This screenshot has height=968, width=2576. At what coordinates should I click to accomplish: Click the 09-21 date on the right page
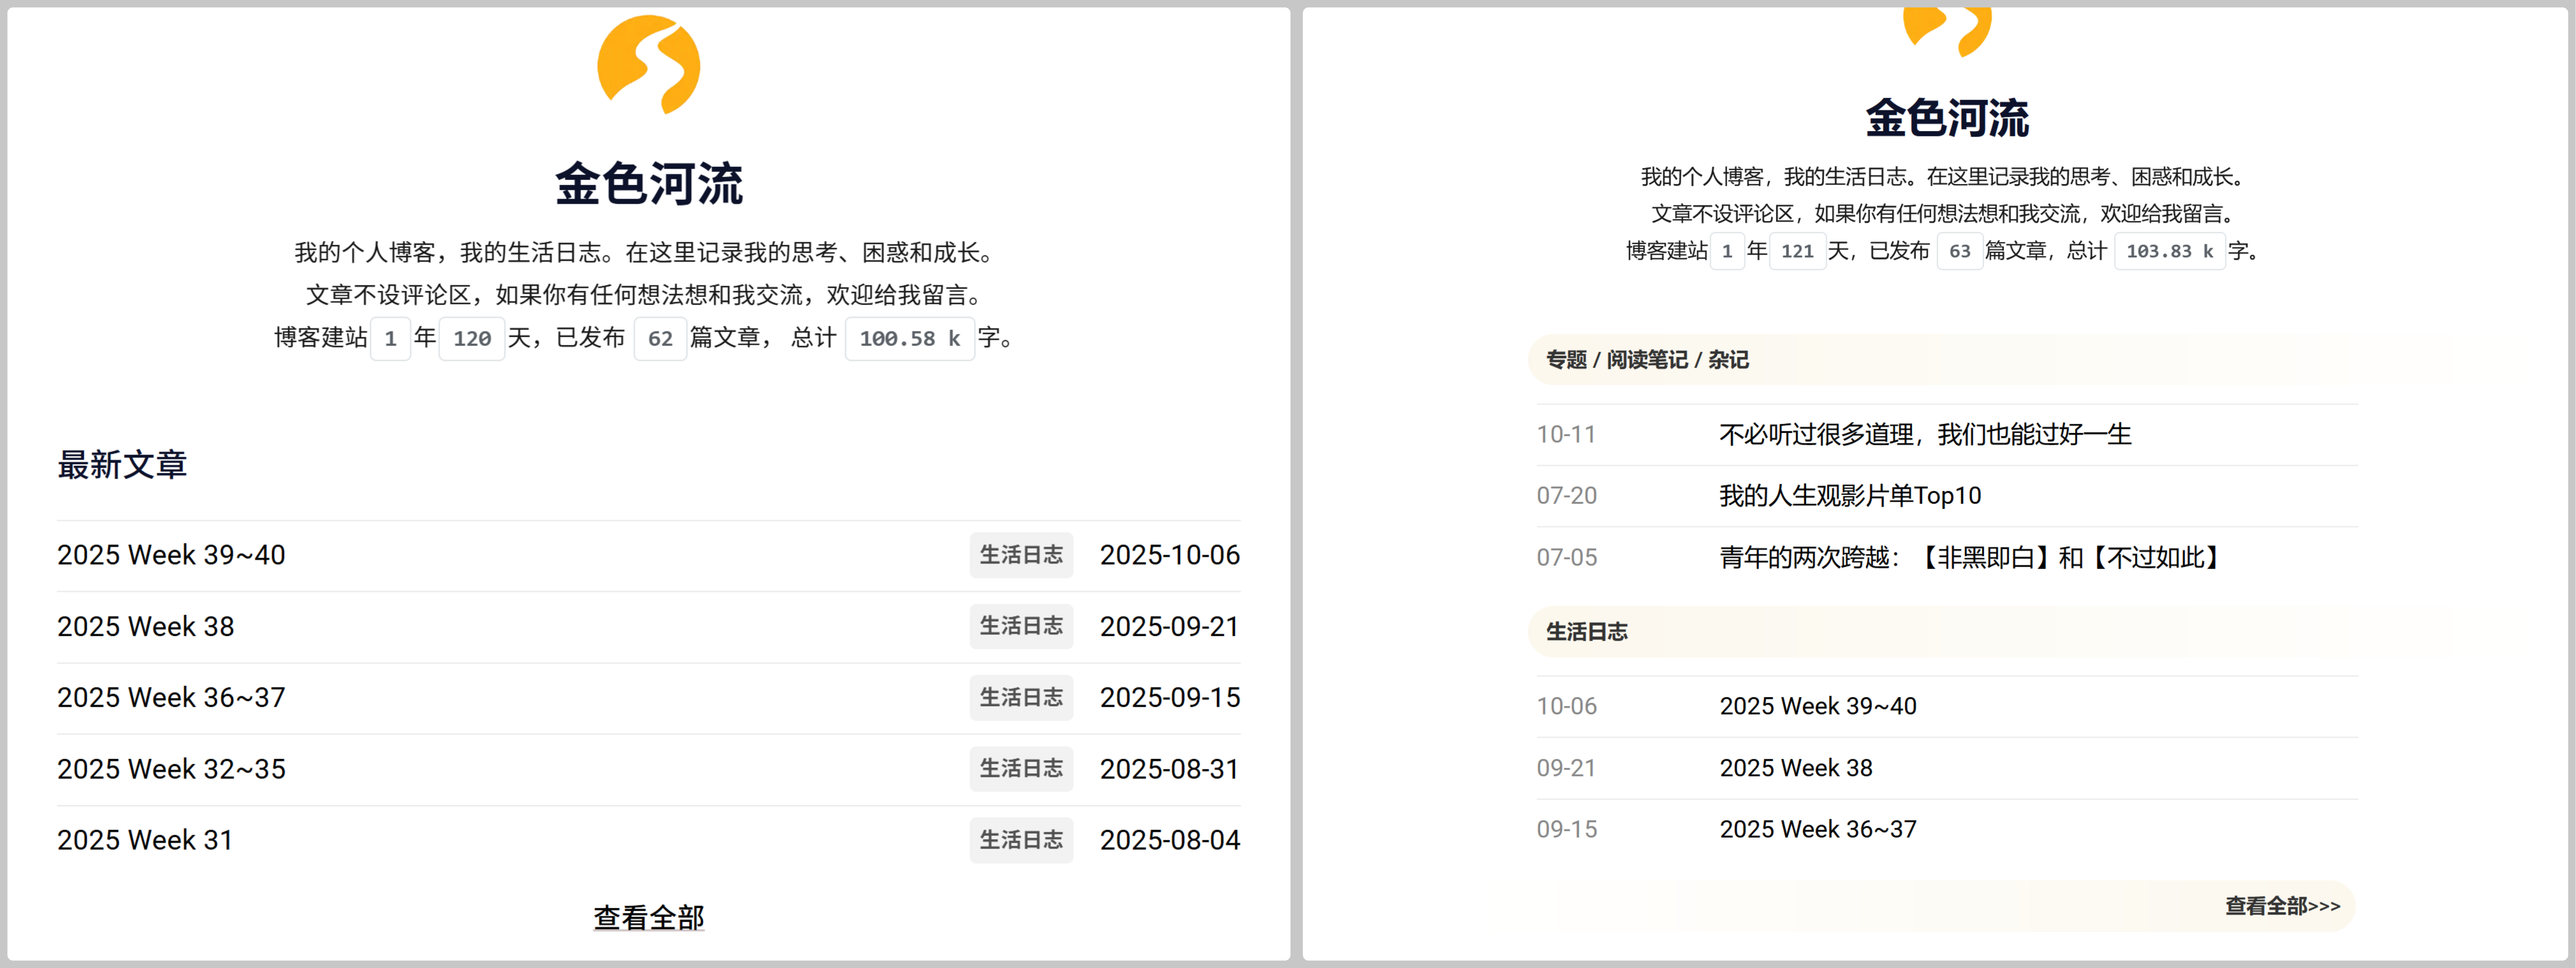tap(1566, 768)
